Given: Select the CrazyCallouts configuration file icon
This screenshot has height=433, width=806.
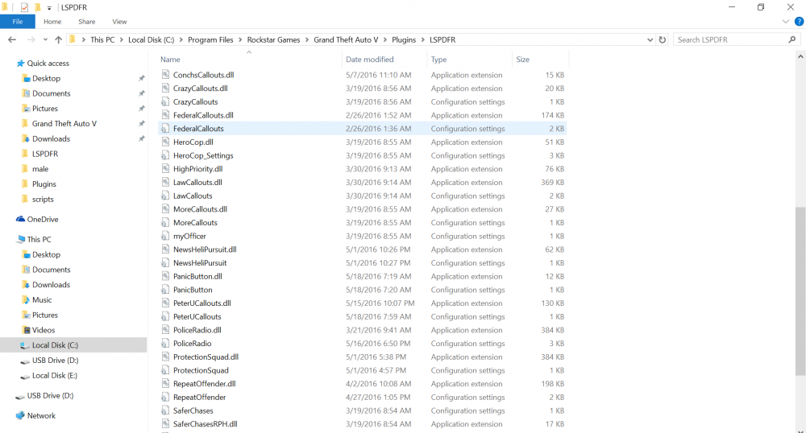Looking at the screenshot, I should (x=165, y=101).
